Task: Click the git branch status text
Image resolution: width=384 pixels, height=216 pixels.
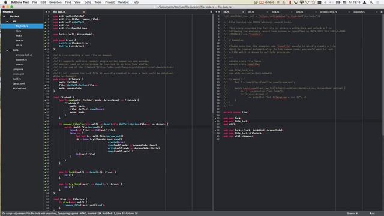Action: pyautogui.click(x=70, y=214)
